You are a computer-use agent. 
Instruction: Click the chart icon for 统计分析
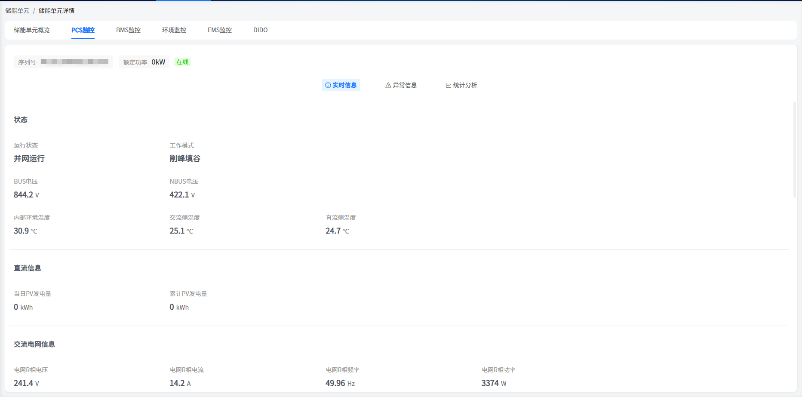(448, 85)
